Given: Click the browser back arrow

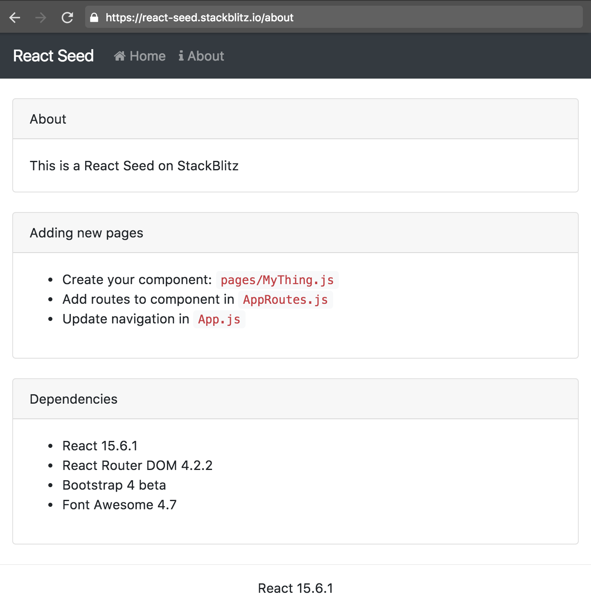Looking at the screenshot, I should tap(15, 18).
